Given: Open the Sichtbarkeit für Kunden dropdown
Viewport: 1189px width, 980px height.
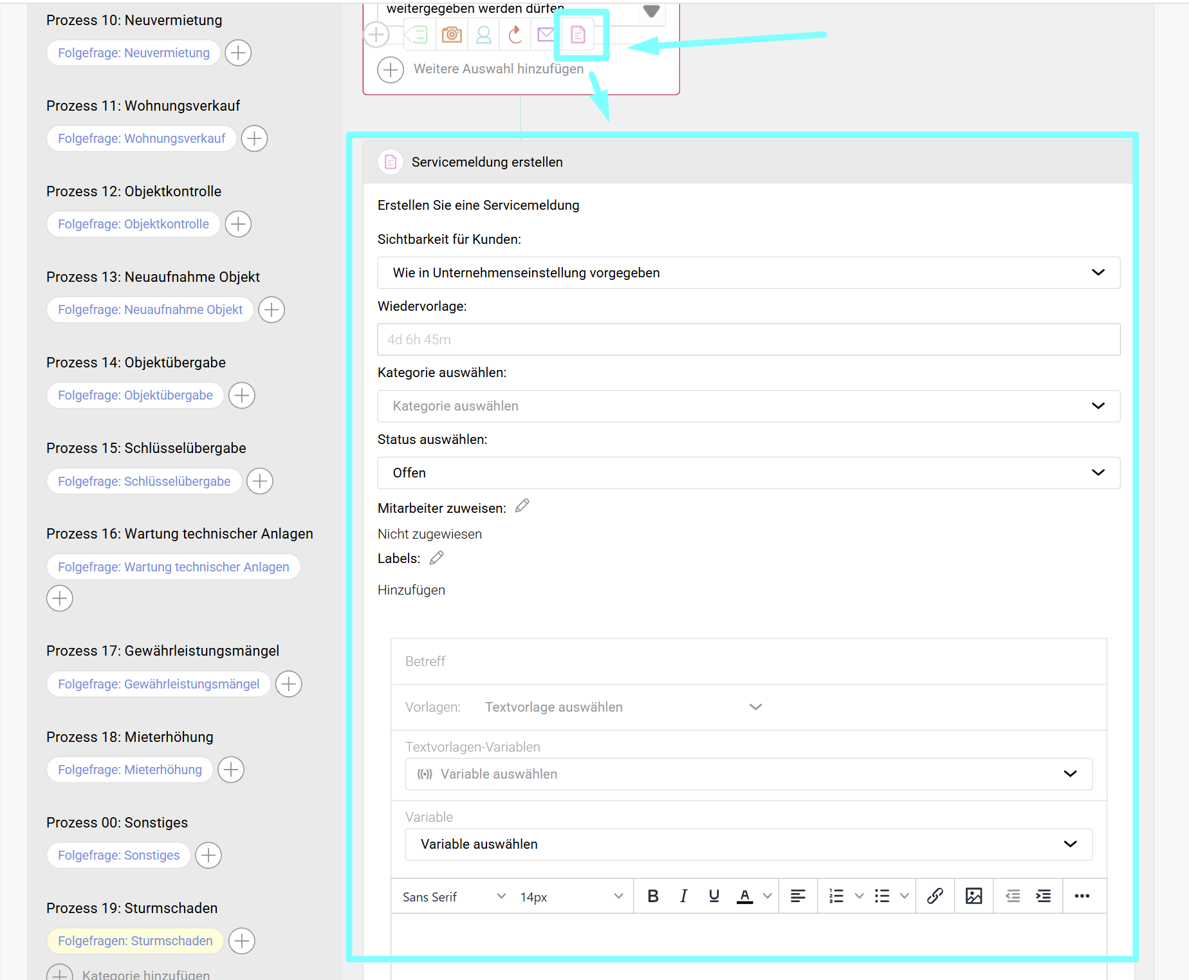Looking at the screenshot, I should (x=748, y=273).
